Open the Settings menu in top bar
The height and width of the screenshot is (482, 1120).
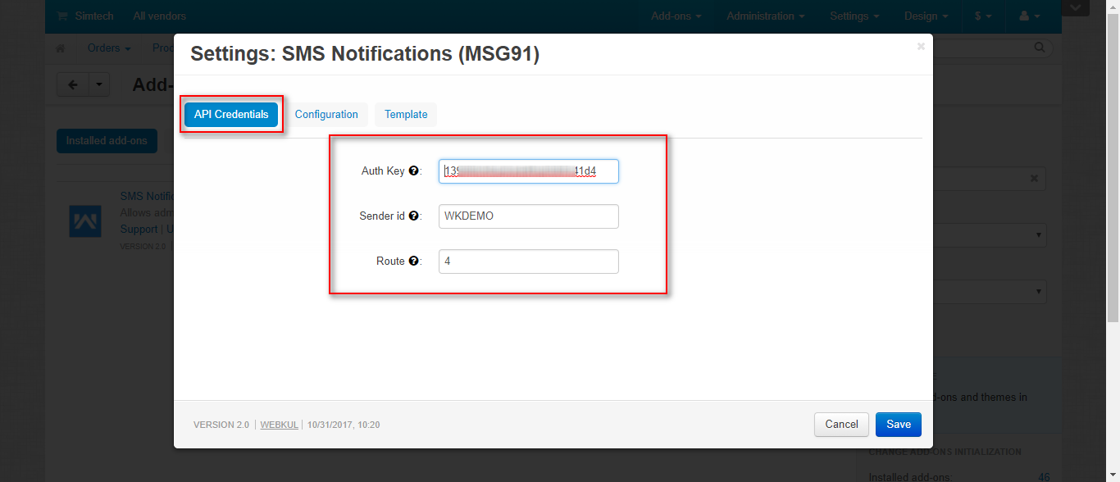854,16
